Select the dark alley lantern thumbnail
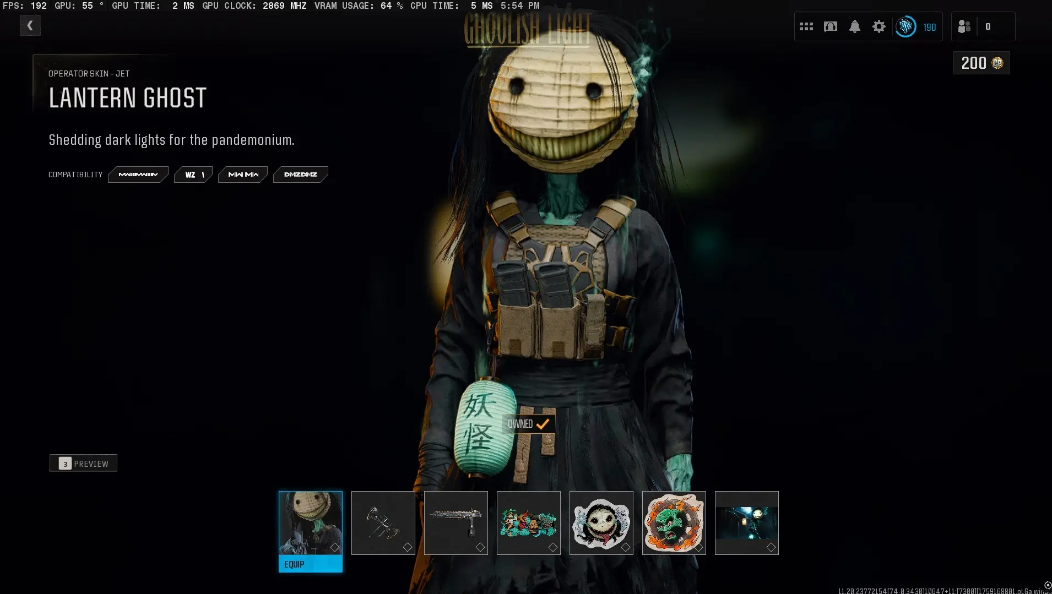Image resolution: width=1052 pixels, height=594 pixels. [747, 523]
